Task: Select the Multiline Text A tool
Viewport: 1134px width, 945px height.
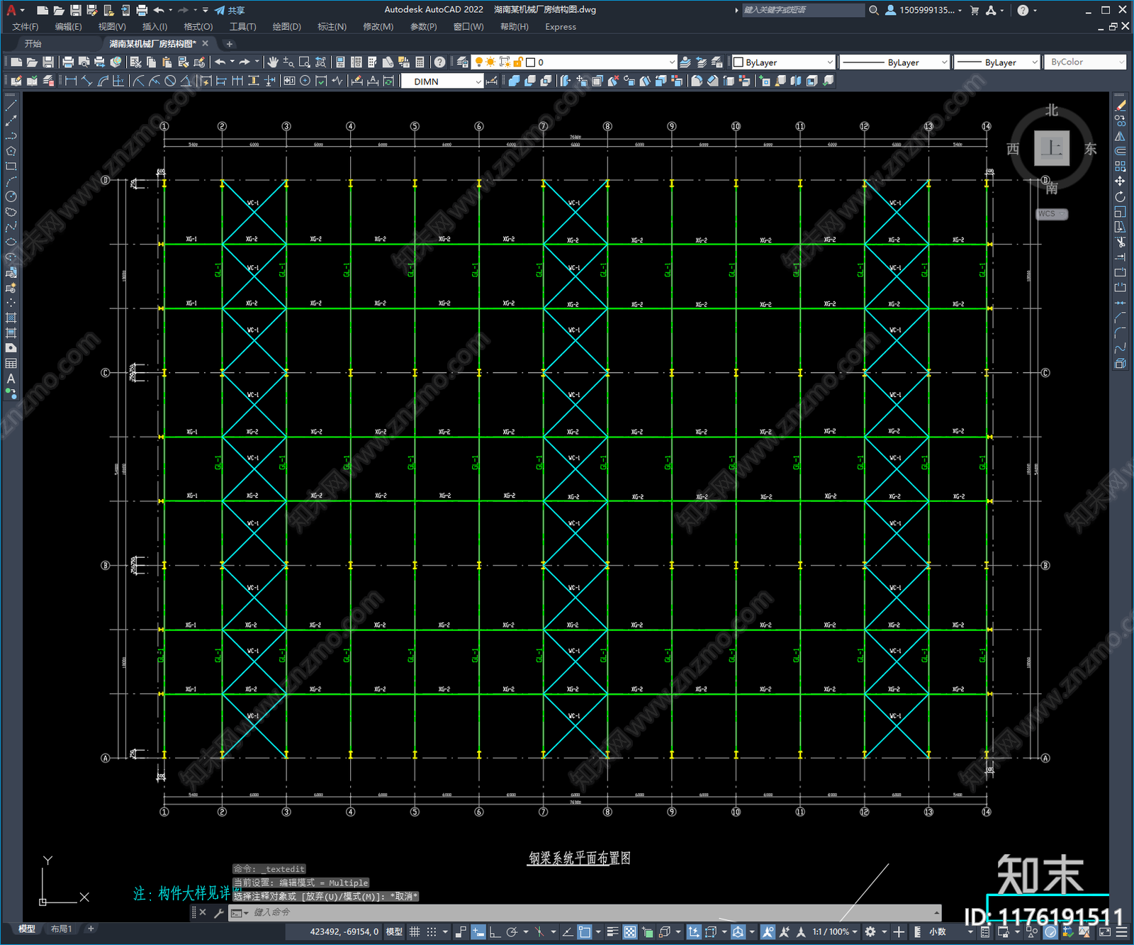Action: click(11, 379)
